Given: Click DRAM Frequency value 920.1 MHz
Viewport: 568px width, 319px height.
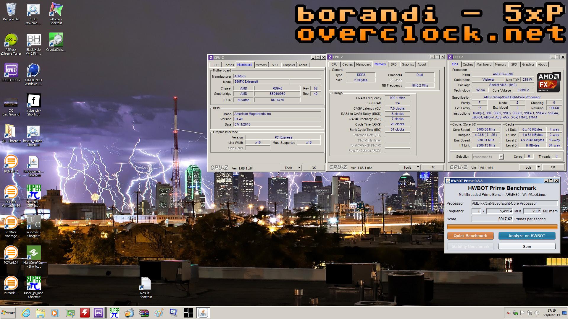Looking at the screenshot, I should pos(397,98).
